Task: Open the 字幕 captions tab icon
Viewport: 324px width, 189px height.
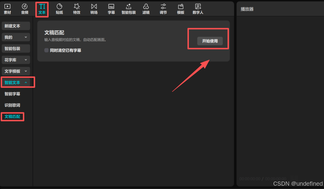Action: (x=111, y=9)
